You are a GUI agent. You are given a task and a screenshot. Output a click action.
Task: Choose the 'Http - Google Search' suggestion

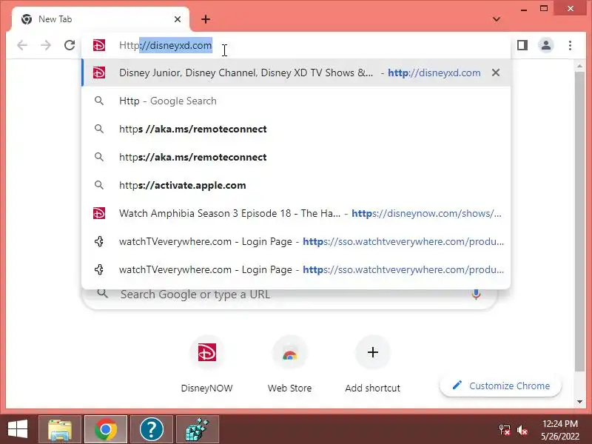tap(296, 101)
